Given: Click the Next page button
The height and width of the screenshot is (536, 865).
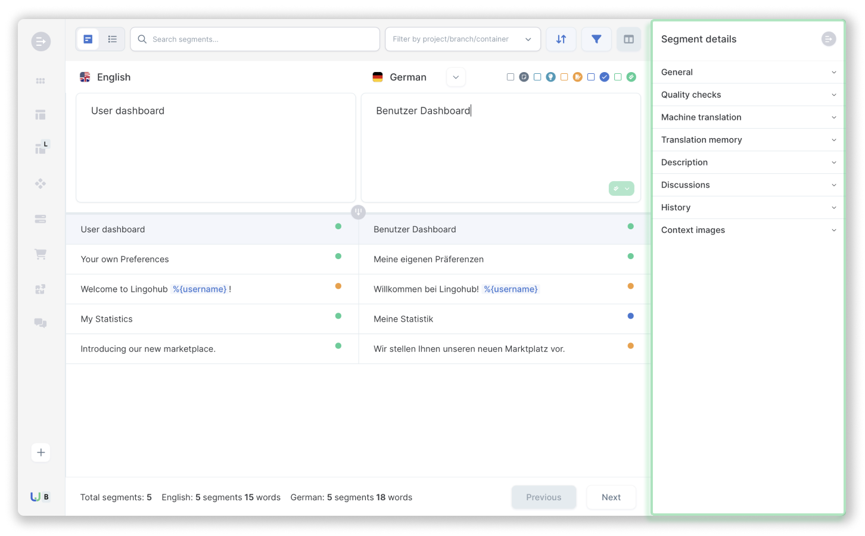Looking at the screenshot, I should pyautogui.click(x=611, y=497).
